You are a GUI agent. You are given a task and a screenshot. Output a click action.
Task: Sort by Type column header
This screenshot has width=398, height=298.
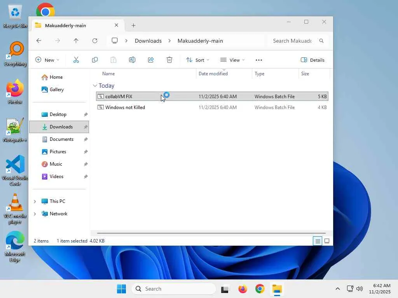pyautogui.click(x=276, y=73)
